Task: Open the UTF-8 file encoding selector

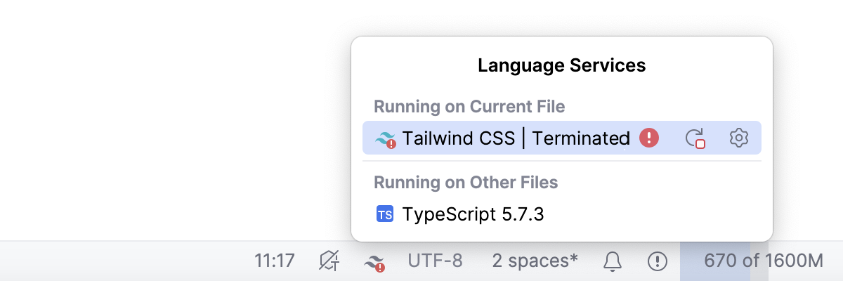Action: pos(435,261)
